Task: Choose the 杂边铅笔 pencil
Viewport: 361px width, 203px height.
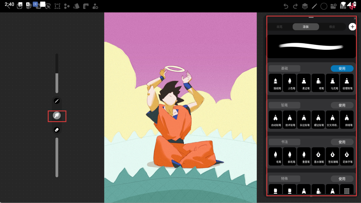Action: click(304, 120)
